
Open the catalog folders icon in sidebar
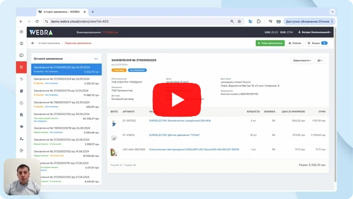tap(22, 55)
